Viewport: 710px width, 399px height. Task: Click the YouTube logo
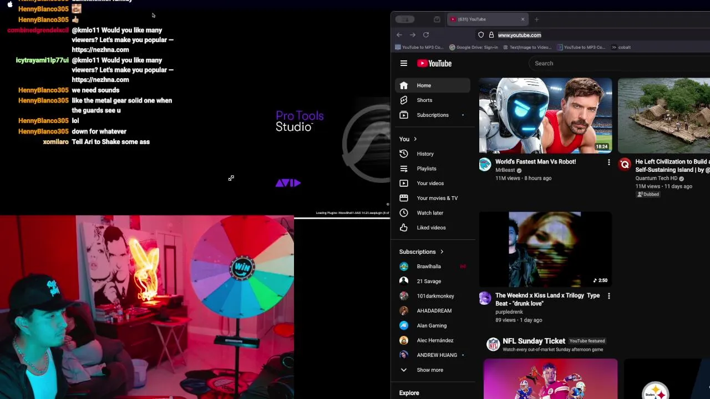pos(434,63)
